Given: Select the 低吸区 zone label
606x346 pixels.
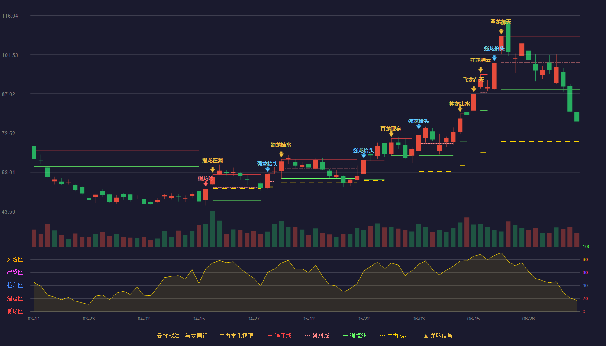Looking at the screenshot, I should point(15,311).
